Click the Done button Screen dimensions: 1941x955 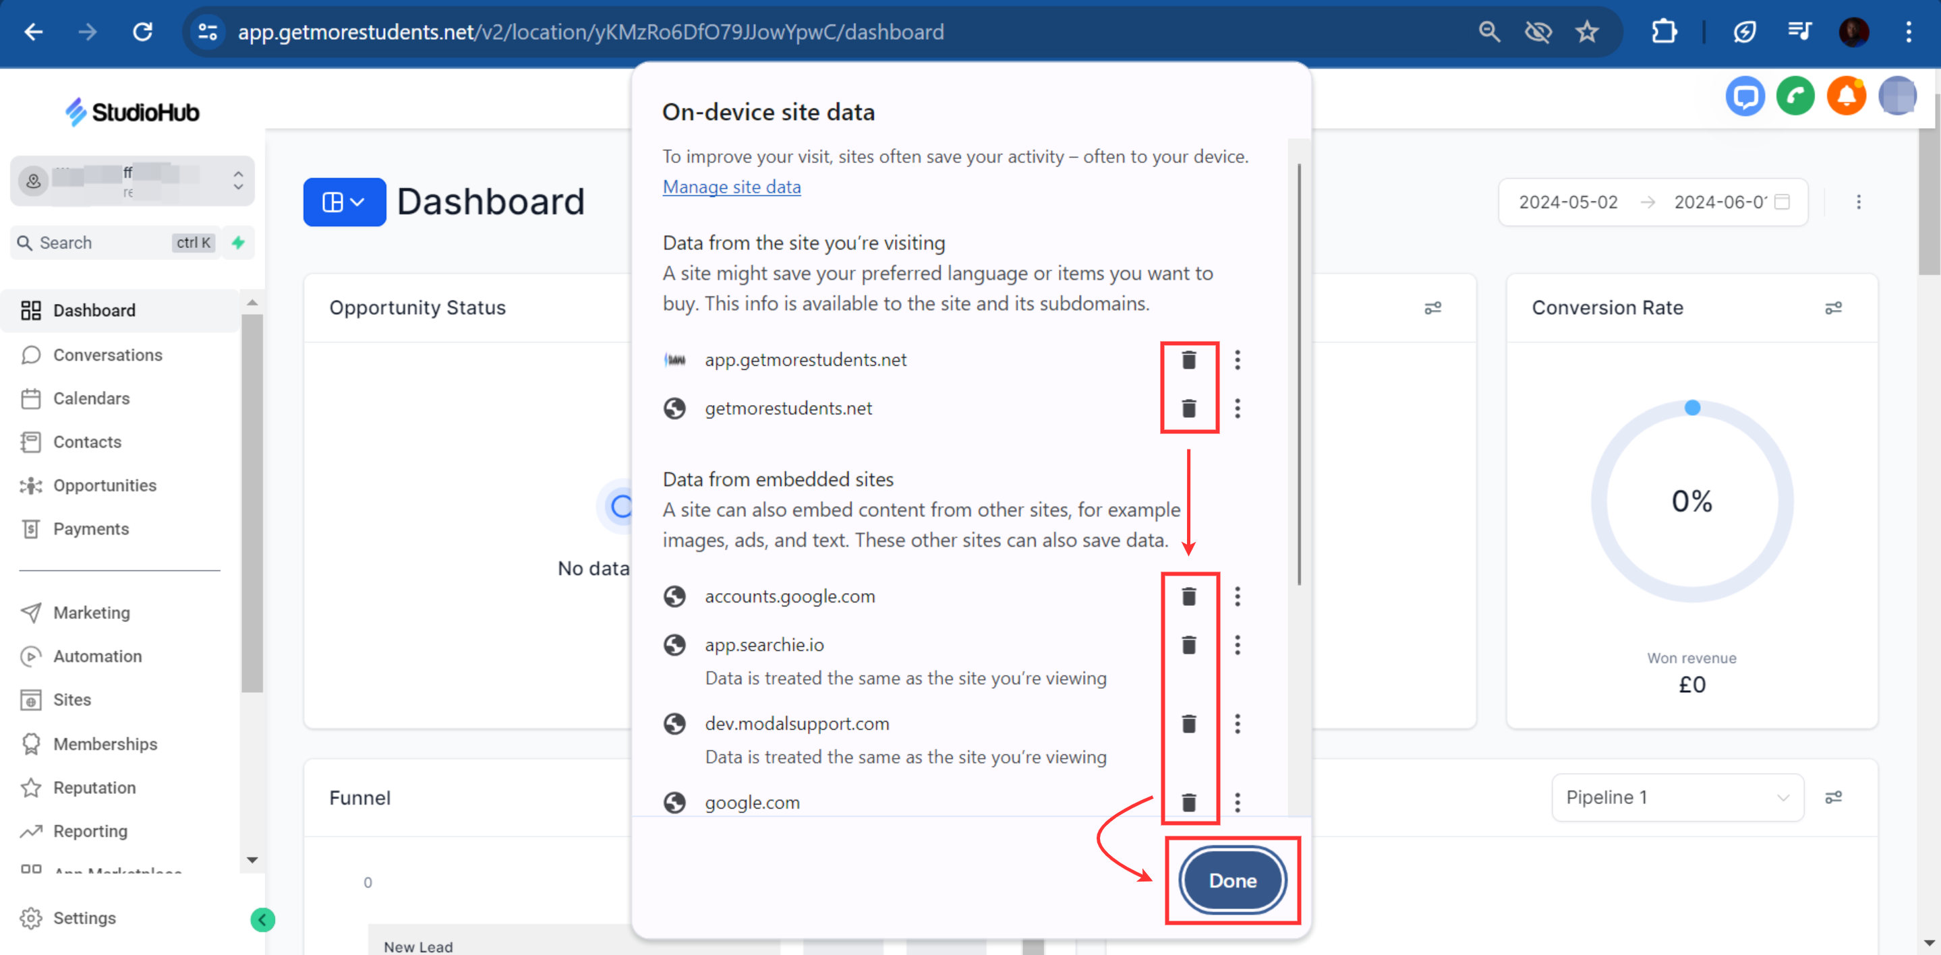pyautogui.click(x=1232, y=880)
